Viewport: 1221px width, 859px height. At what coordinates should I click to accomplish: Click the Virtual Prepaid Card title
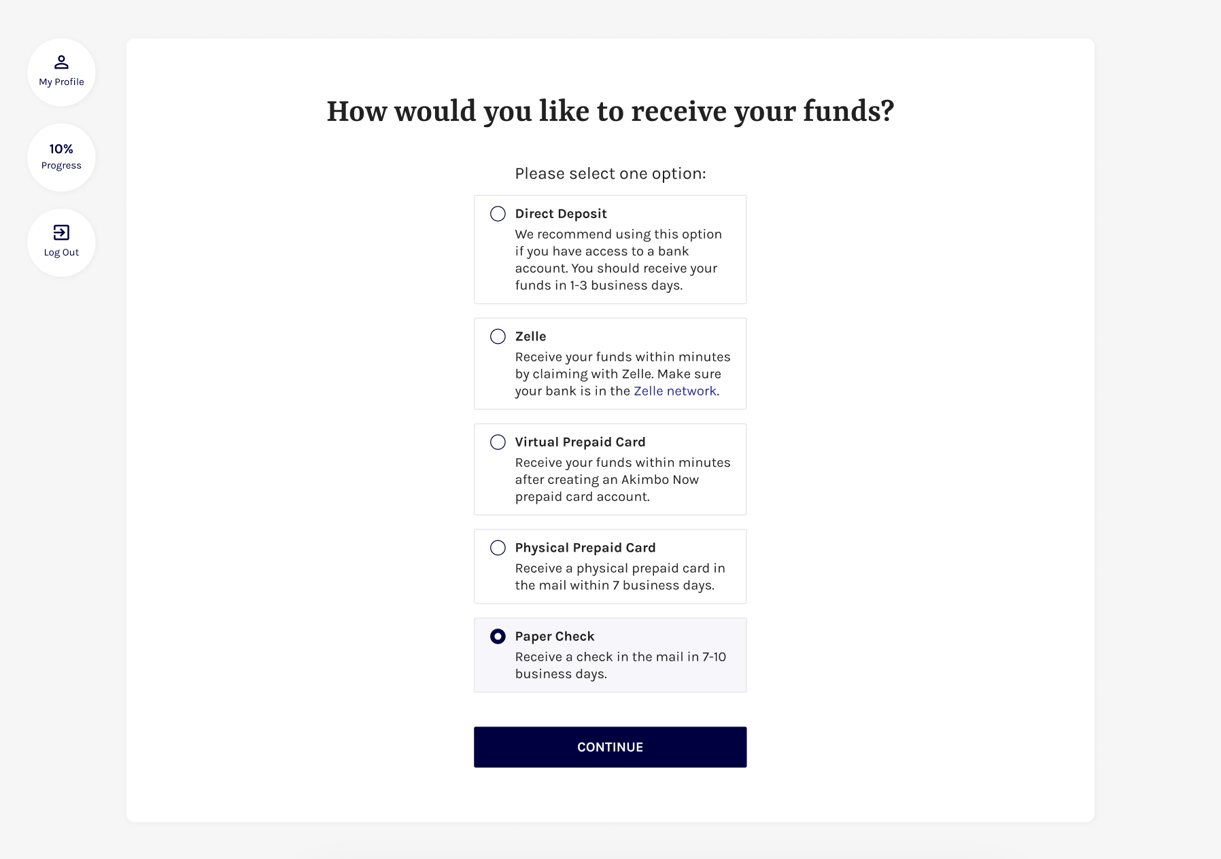(580, 442)
